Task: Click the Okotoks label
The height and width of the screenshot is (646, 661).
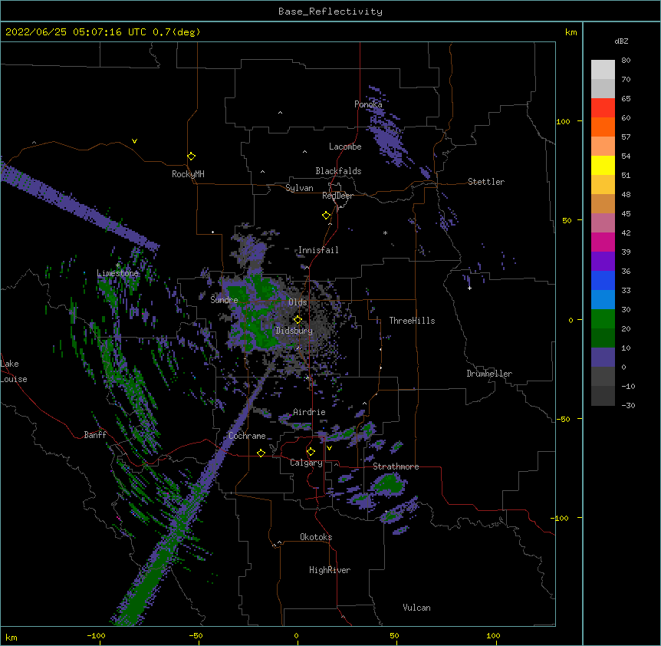Action: pos(316,537)
